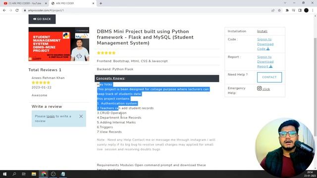Share this page using address bar icon
The height and width of the screenshot is (178, 317).
(273, 10)
